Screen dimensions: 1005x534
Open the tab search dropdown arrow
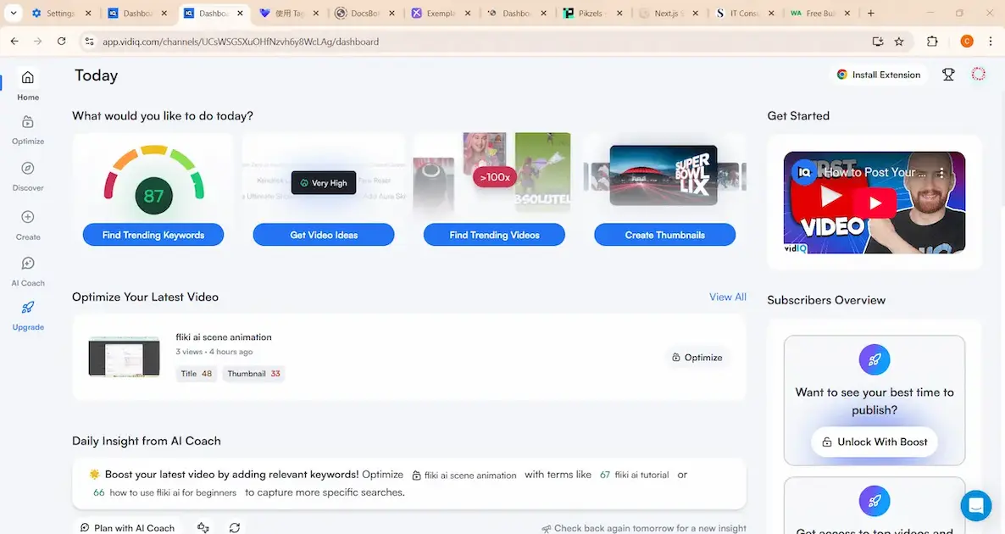point(14,14)
